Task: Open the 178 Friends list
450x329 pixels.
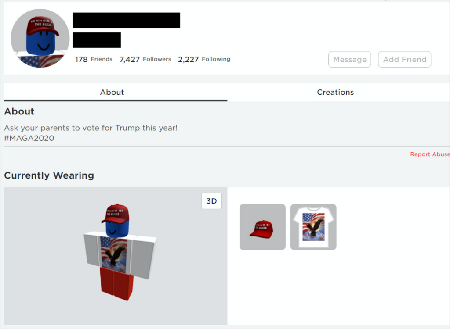Action: pos(94,59)
